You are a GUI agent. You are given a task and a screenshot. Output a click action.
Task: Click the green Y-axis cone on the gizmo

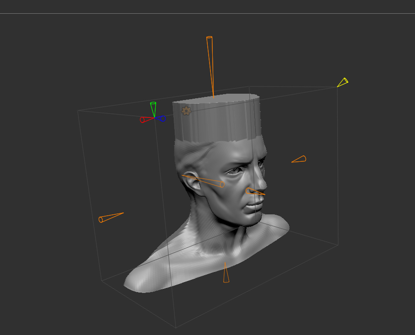(153, 109)
